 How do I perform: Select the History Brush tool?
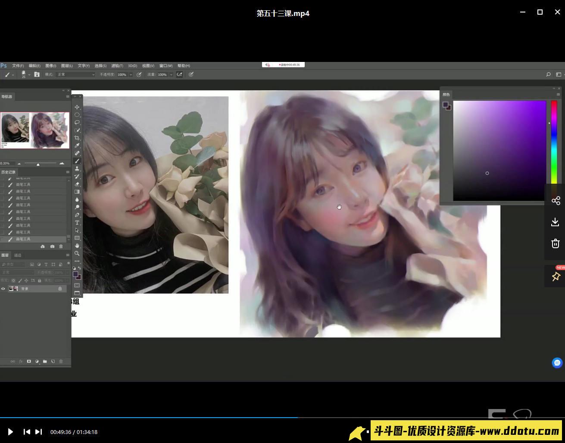[77, 176]
